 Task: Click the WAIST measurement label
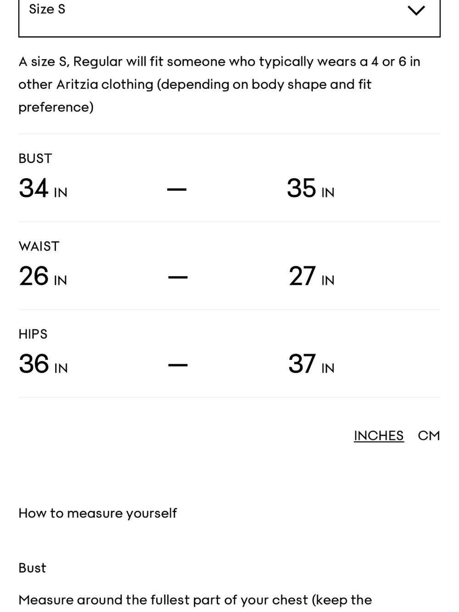click(x=39, y=246)
